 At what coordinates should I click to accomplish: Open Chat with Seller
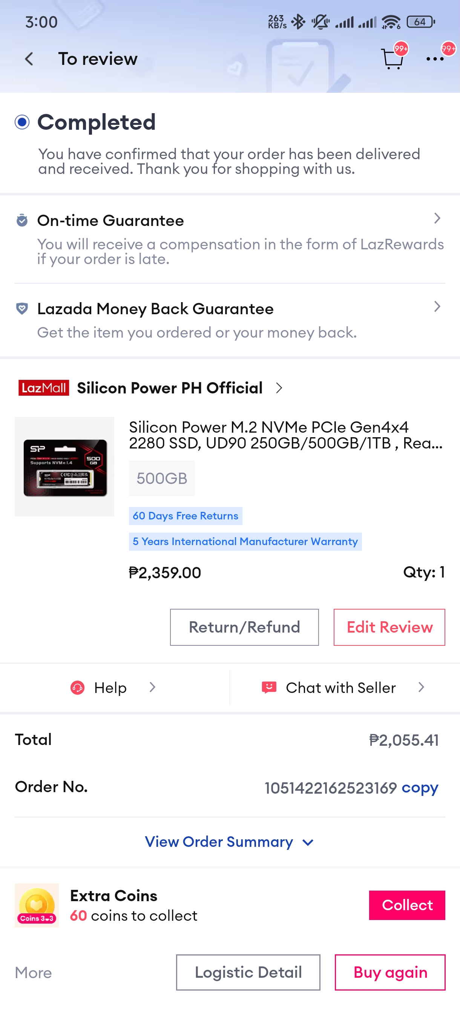(340, 687)
